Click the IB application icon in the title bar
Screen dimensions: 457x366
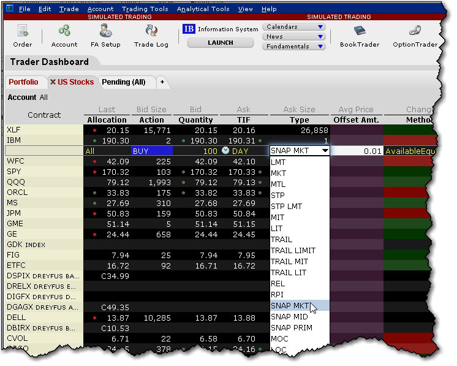click(10, 8)
